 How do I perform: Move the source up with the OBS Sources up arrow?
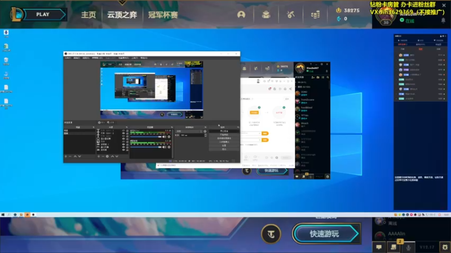click(x=112, y=156)
